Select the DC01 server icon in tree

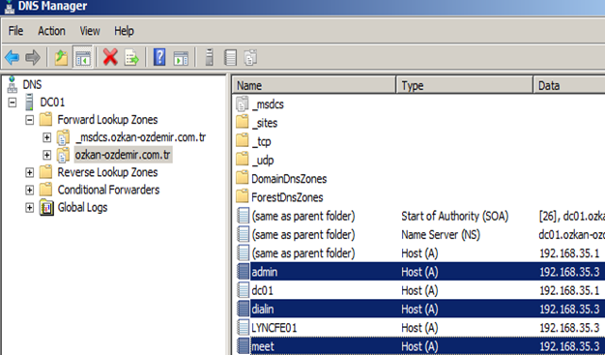(x=29, y=102)
